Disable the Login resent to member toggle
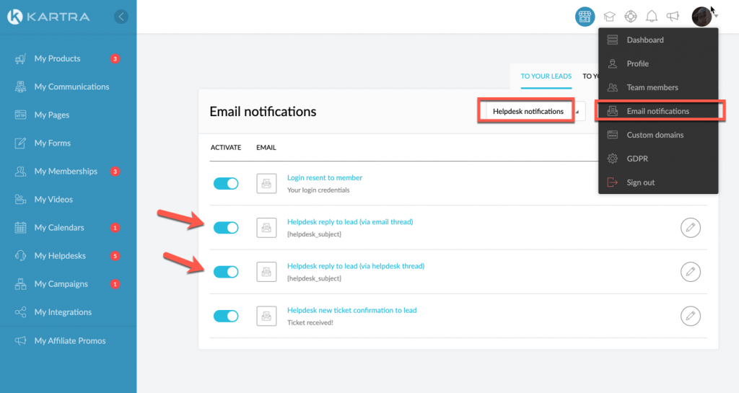This screenshot has height=393, width=739. [226, 184]
